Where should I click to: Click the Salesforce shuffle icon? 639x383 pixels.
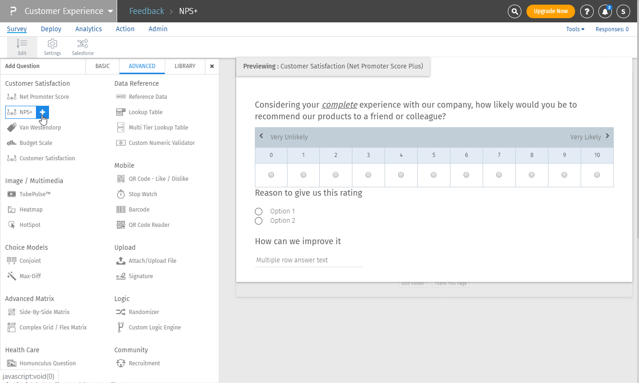click(x=83, y=47)
